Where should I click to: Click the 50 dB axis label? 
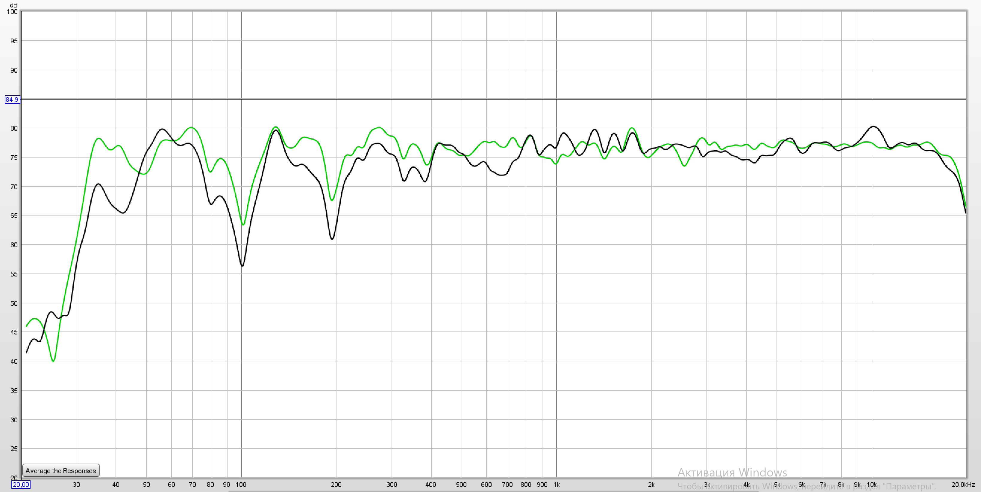coord(14,303)
